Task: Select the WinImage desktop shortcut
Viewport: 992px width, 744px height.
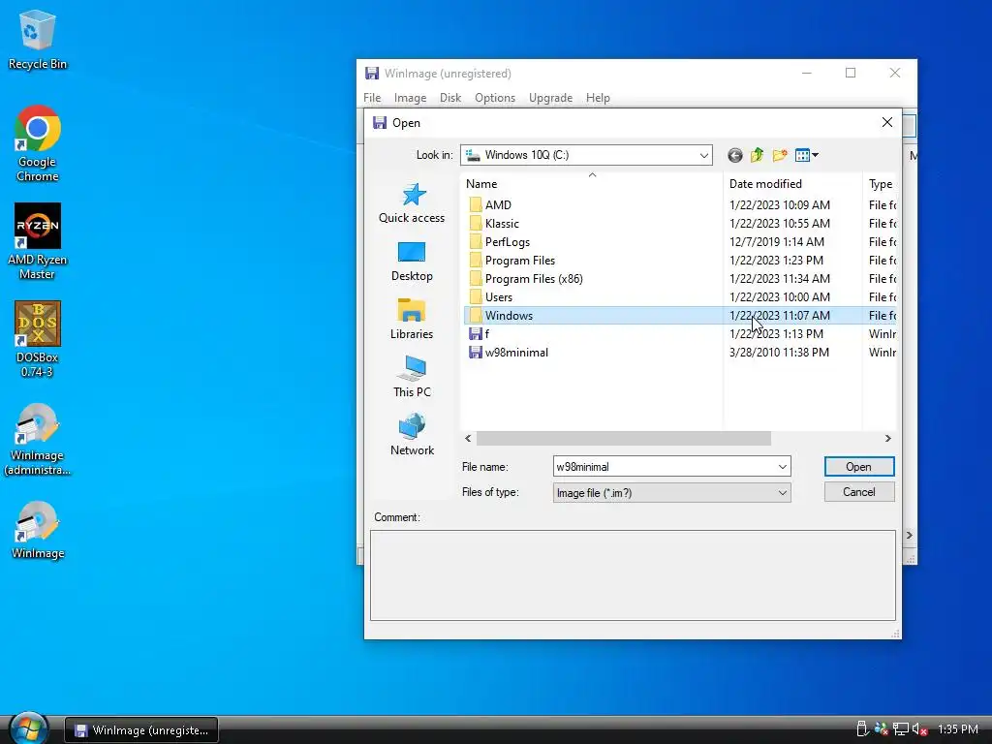Action: (x=38, y=530)
